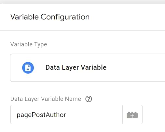The image size is (165, 132).
Task: Focus the Data Layer Variable Name textbox
Action: (x=66, y=114)
